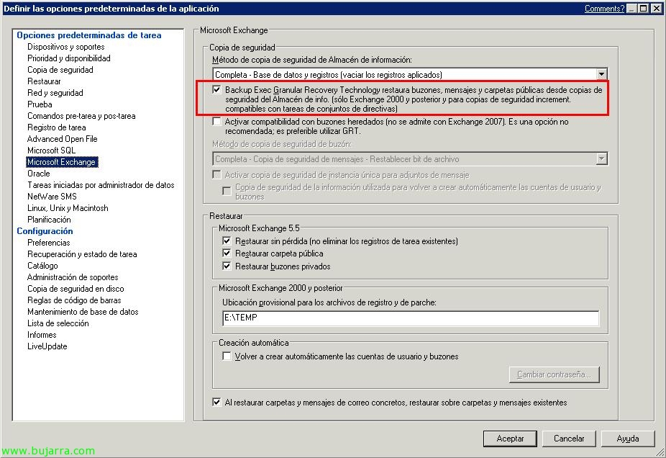The width and height of the screenshot is (666, 458).
Task: Click the E:\TEMP location field
Action: pos(411,318)
